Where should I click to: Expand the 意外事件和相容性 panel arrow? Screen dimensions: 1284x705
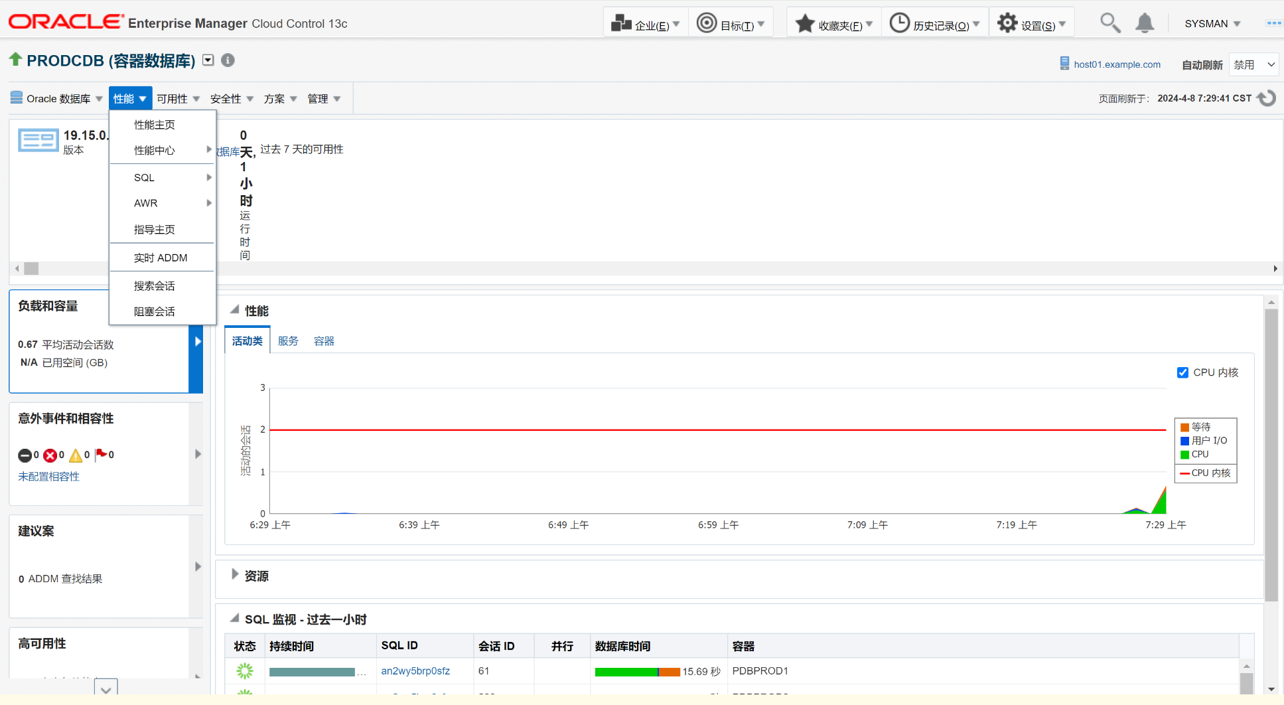tap(198, 454)
